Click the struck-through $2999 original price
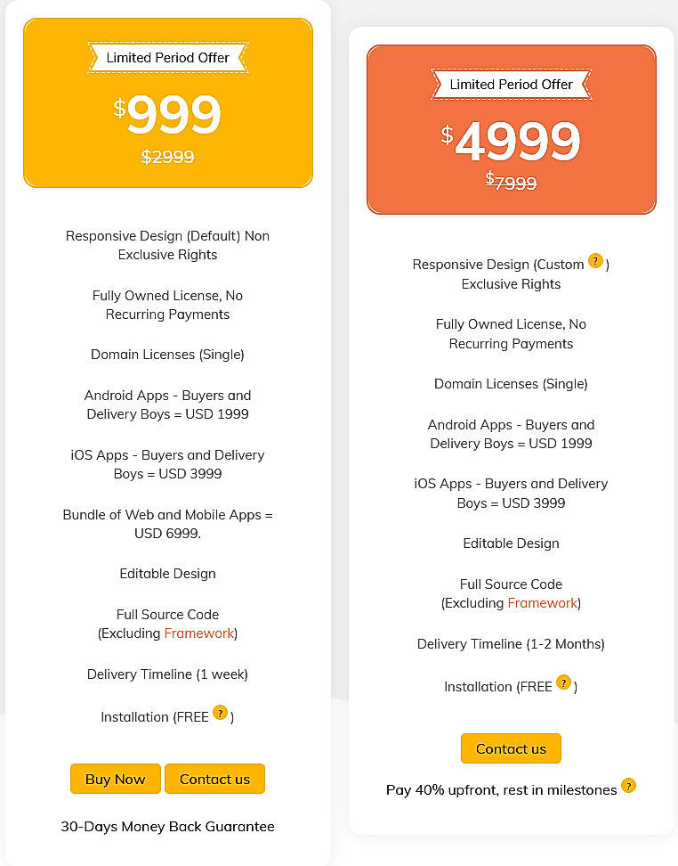The image size is (678, 866). [x=167, y=156]
